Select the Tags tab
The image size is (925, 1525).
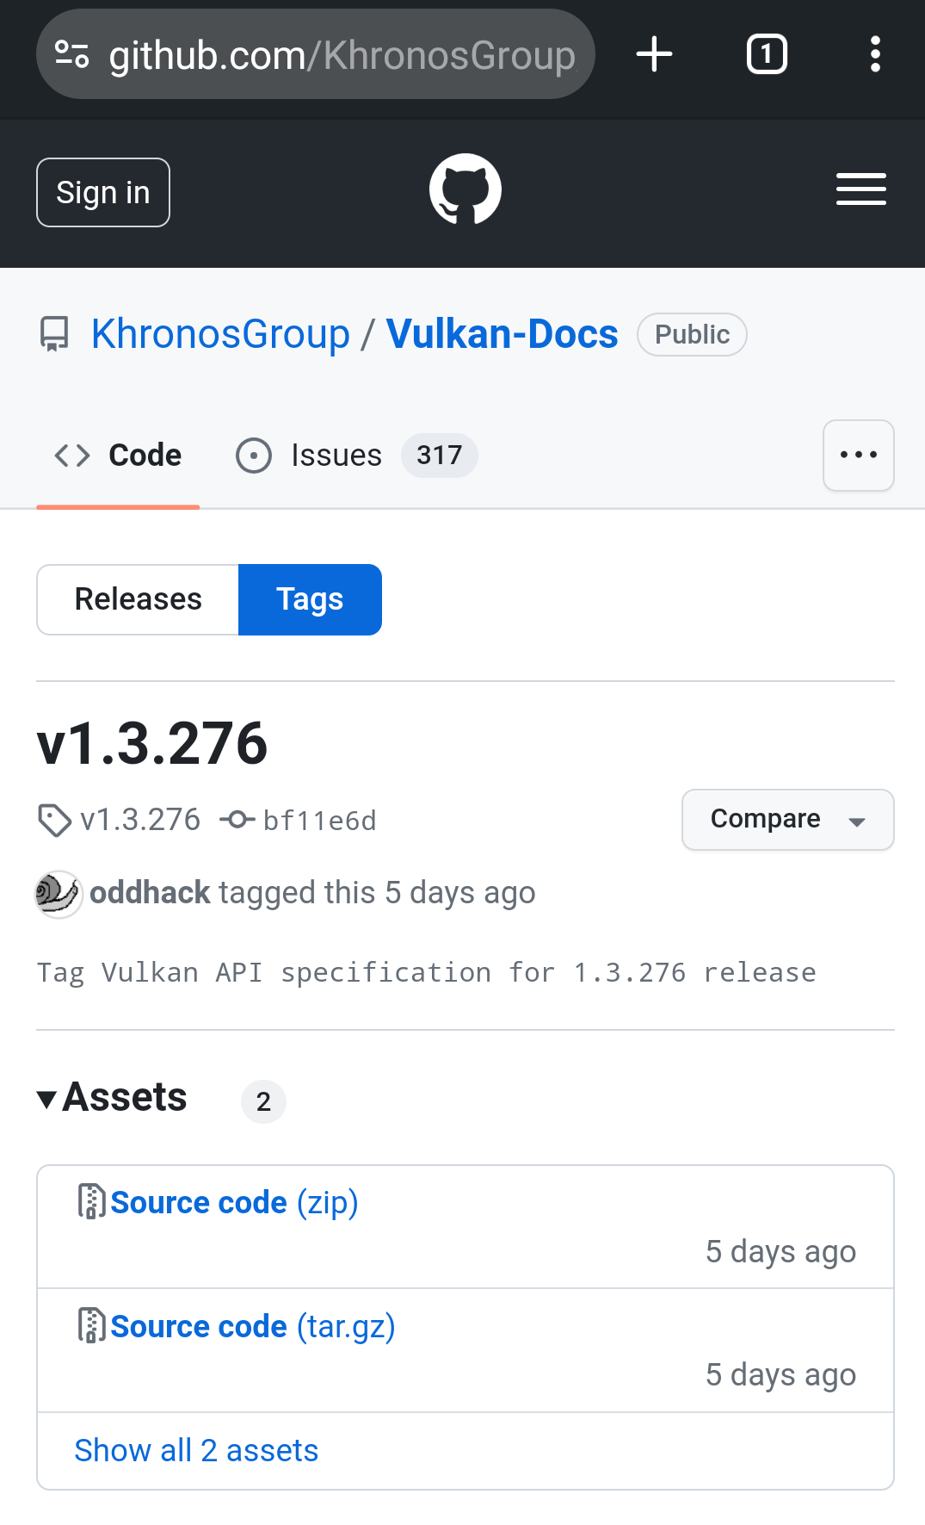pos(310,599)
